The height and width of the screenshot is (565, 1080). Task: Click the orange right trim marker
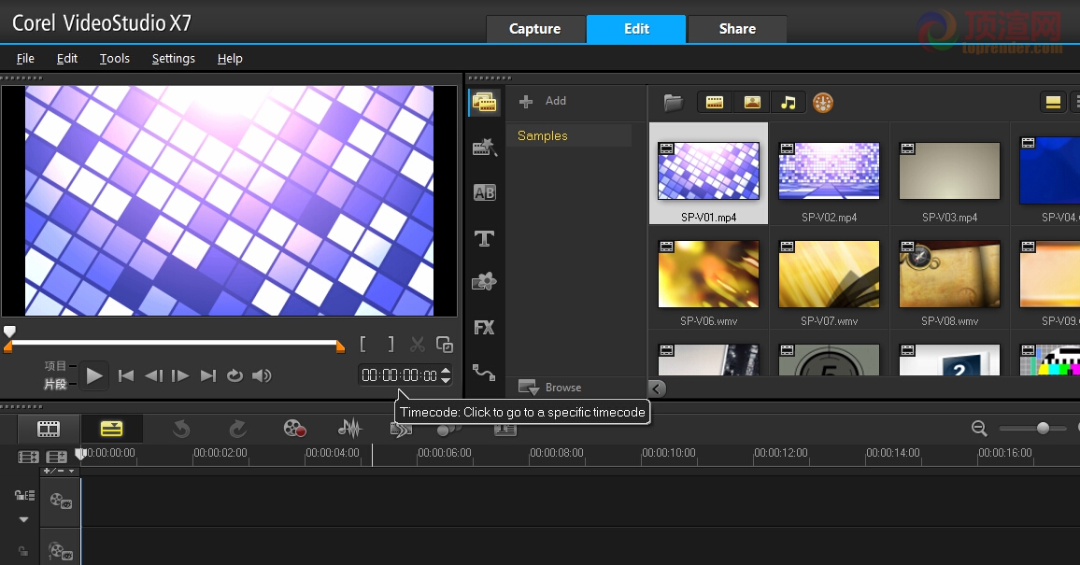pyautogui.click(x=340, y=347)
